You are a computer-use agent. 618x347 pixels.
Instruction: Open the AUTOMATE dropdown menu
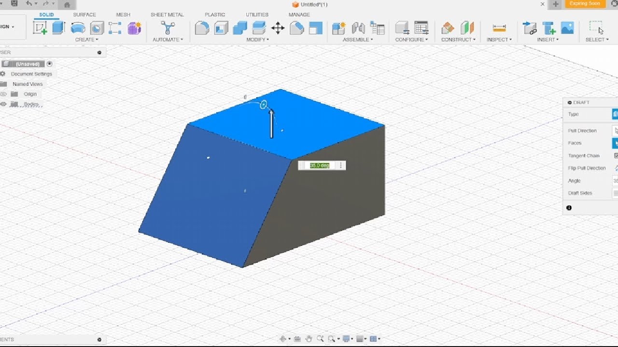pyautogui.click(x=168, y=40)
